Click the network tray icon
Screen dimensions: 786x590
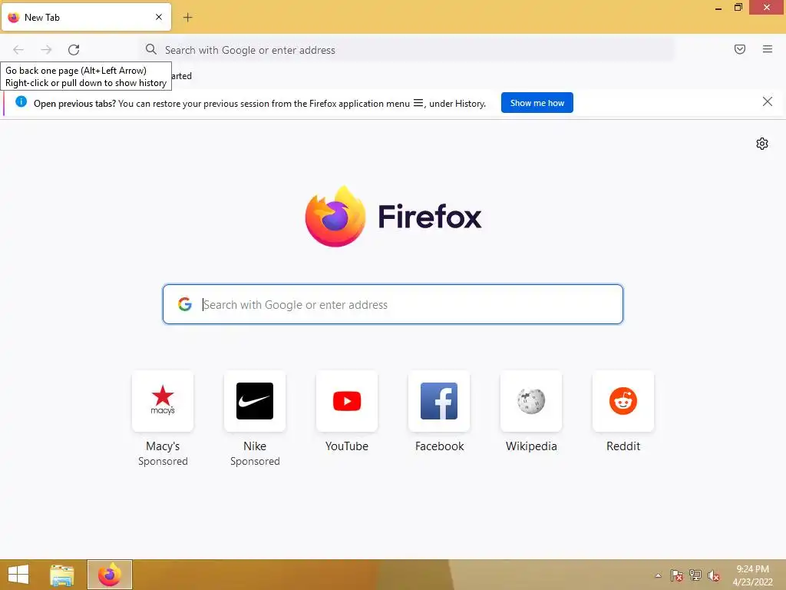point(695,575)
